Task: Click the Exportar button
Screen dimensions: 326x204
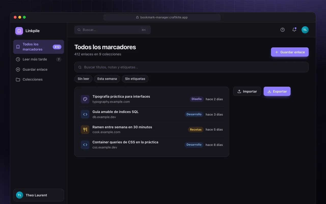Action: [277, 91]
